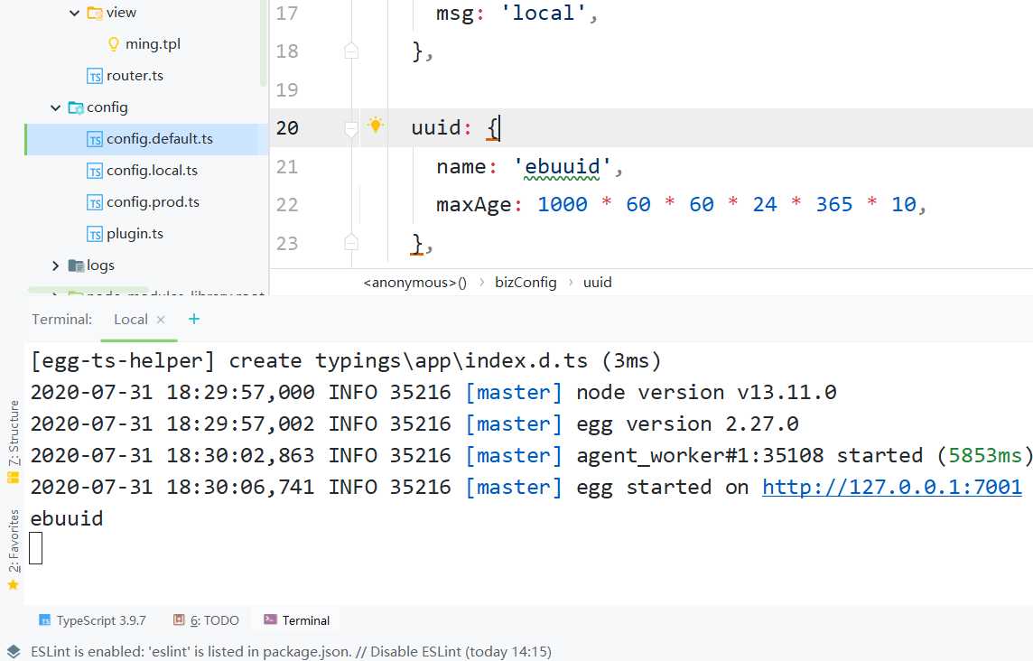Open the Favorites tool window star
Image resolution: width=1033 pixels, height=661 pixels.
click(x=13, y=584)
